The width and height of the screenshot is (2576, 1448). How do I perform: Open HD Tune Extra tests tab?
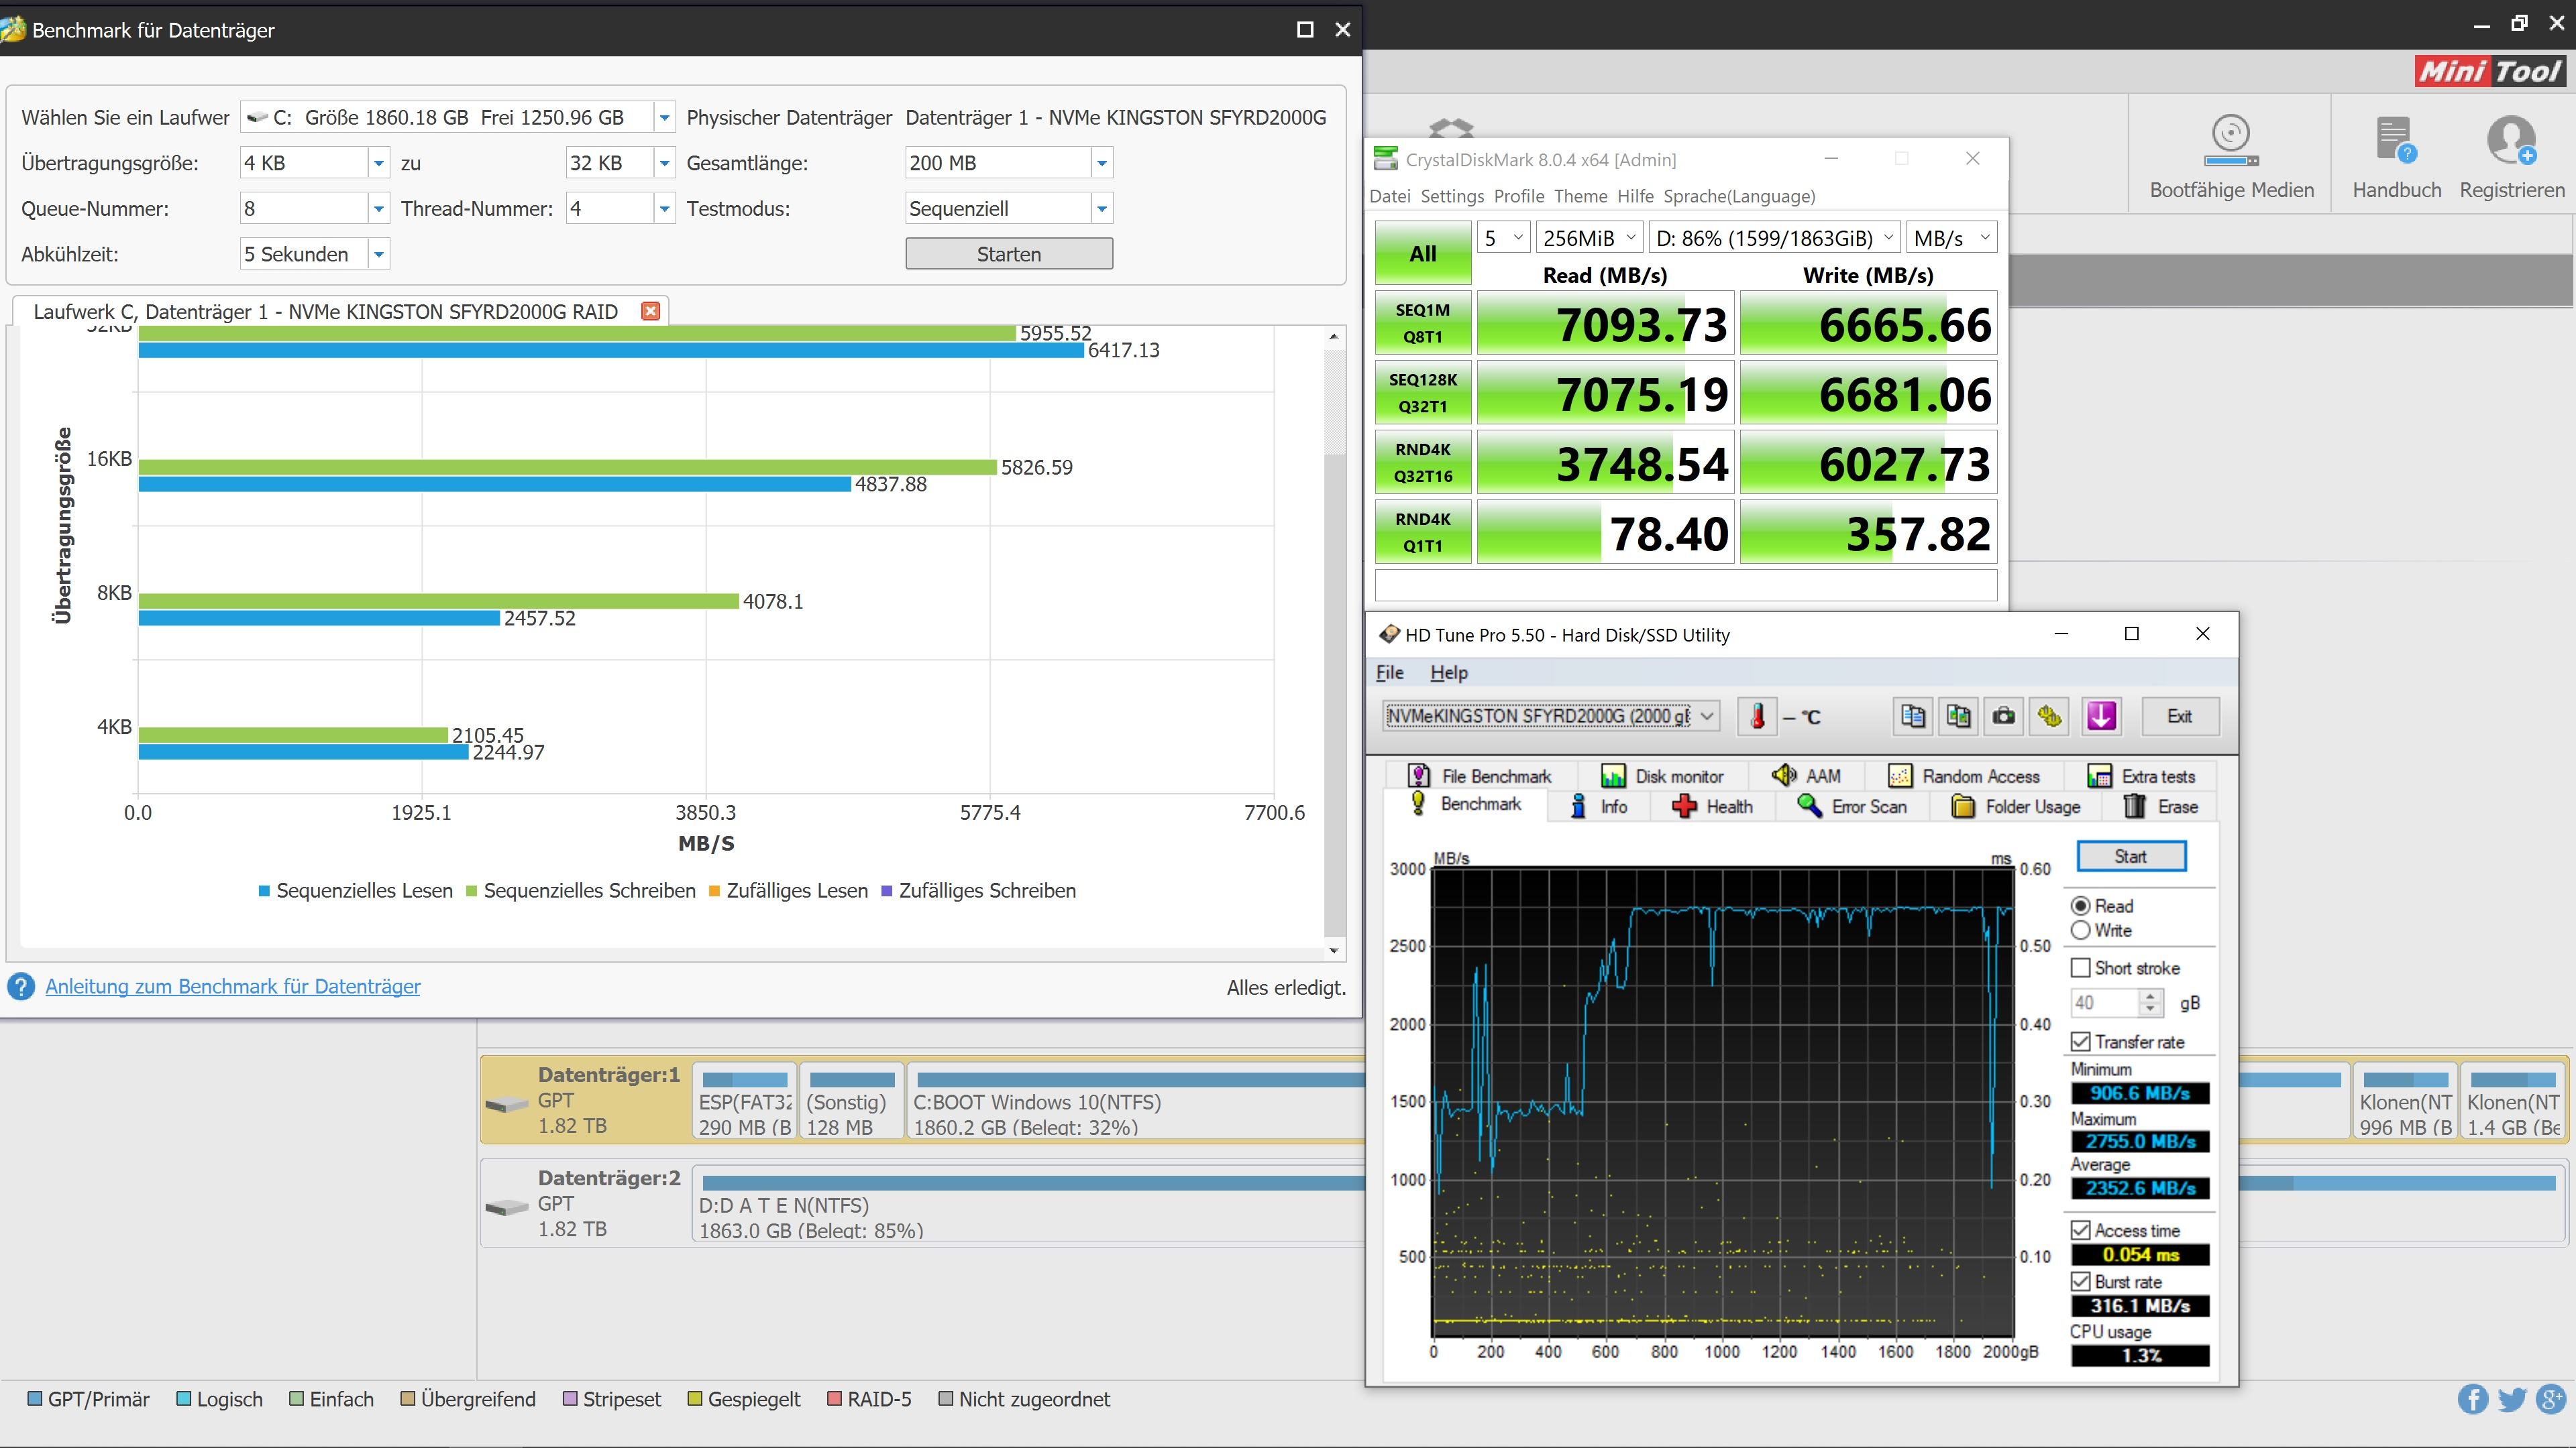pyautogui.click(x=2141, y=776)
